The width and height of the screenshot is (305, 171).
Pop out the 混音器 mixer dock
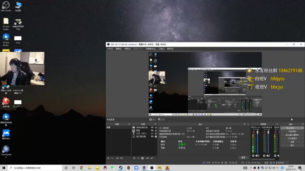click(x=277, y=124)
